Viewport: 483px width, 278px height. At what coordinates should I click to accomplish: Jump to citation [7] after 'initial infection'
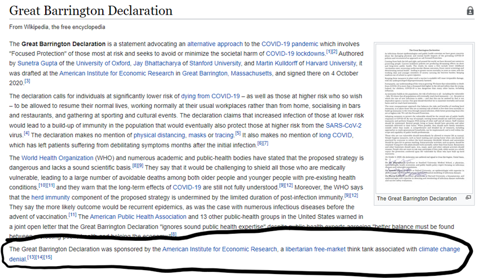266,143
